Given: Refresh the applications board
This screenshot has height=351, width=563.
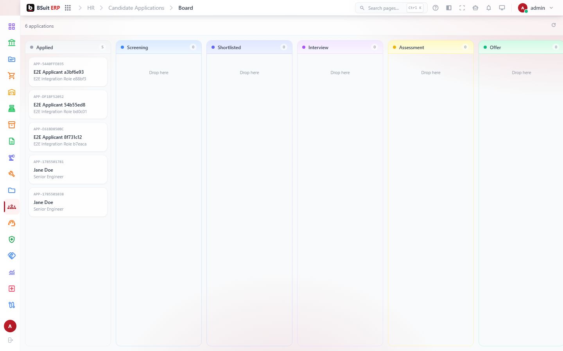Looking at the screenshot, I should [x=554, y=25].
